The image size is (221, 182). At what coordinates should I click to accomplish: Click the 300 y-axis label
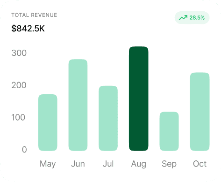tap(19, 53)
